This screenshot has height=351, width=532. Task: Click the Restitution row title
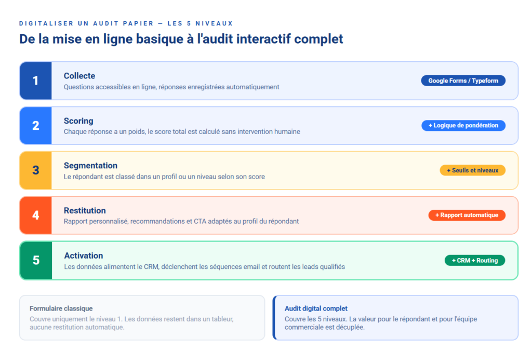point(85,210)
